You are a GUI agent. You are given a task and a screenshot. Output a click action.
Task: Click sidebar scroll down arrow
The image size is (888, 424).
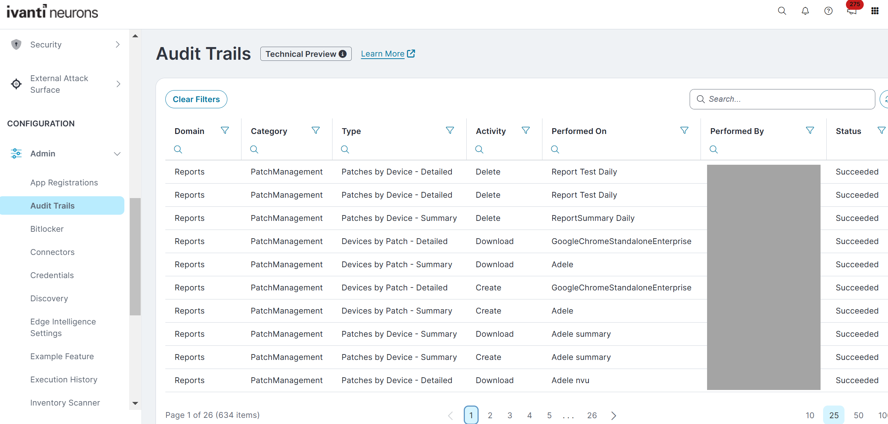(x=135, y=403)
